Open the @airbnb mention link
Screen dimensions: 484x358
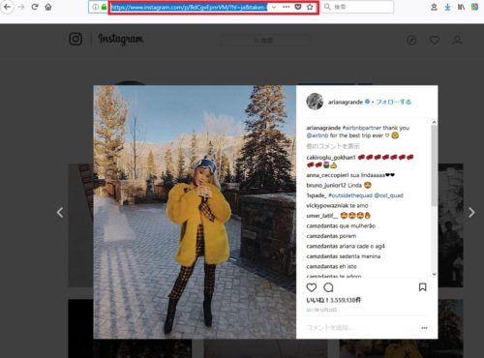point(318,135)
